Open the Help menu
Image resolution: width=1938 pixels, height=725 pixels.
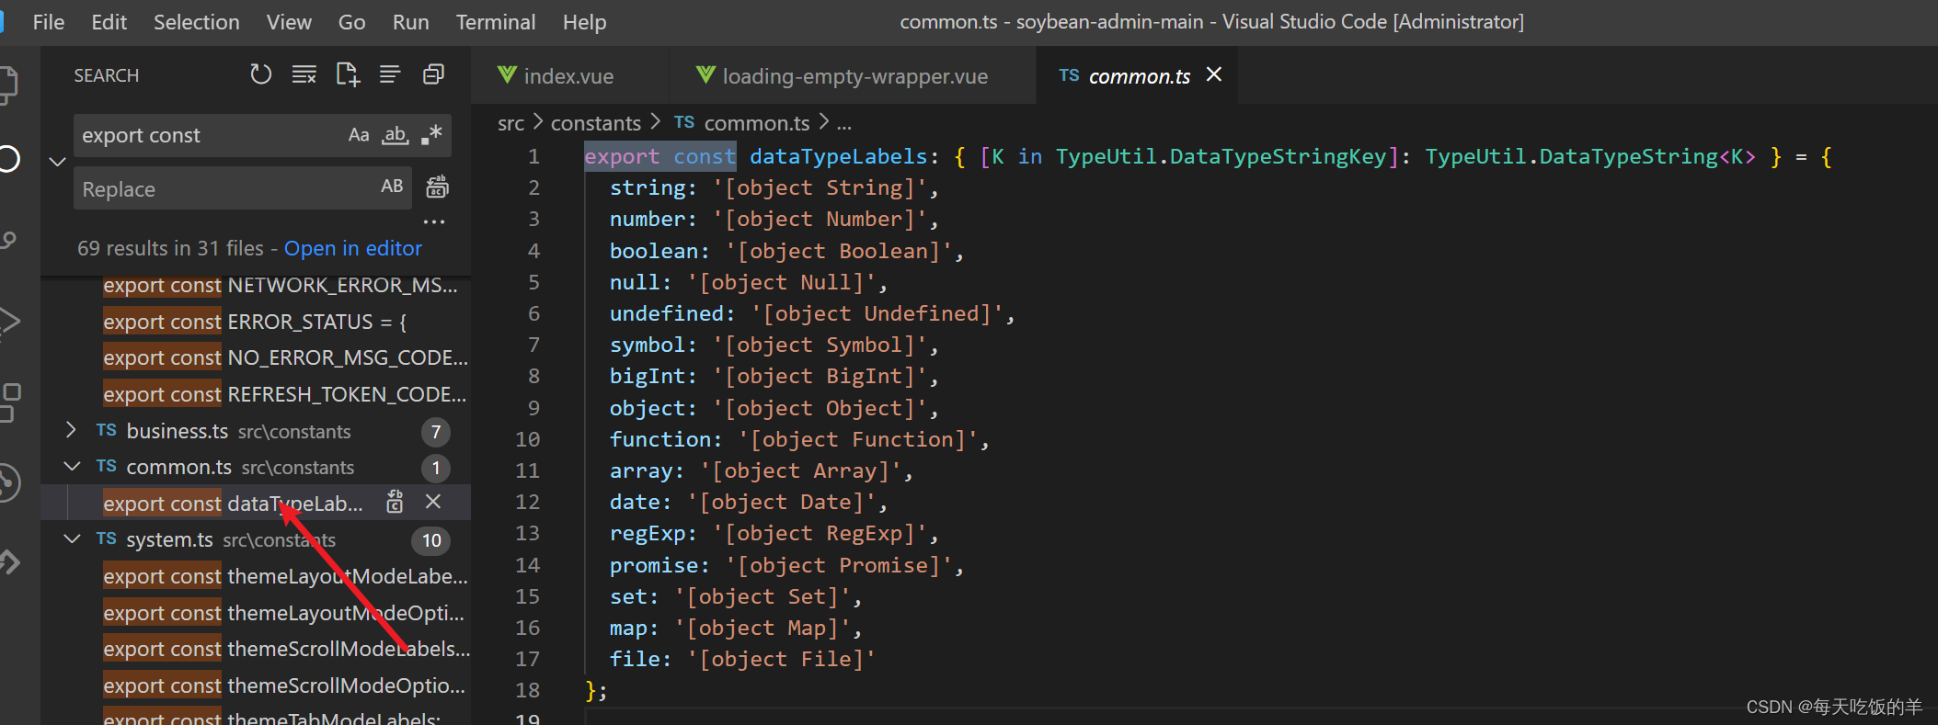click(x=584, y=22)
